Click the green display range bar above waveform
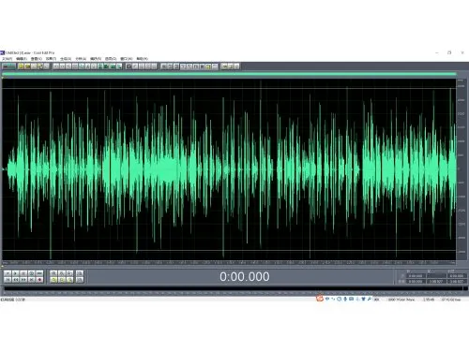 pyautogui.click(x=229, y=74)
